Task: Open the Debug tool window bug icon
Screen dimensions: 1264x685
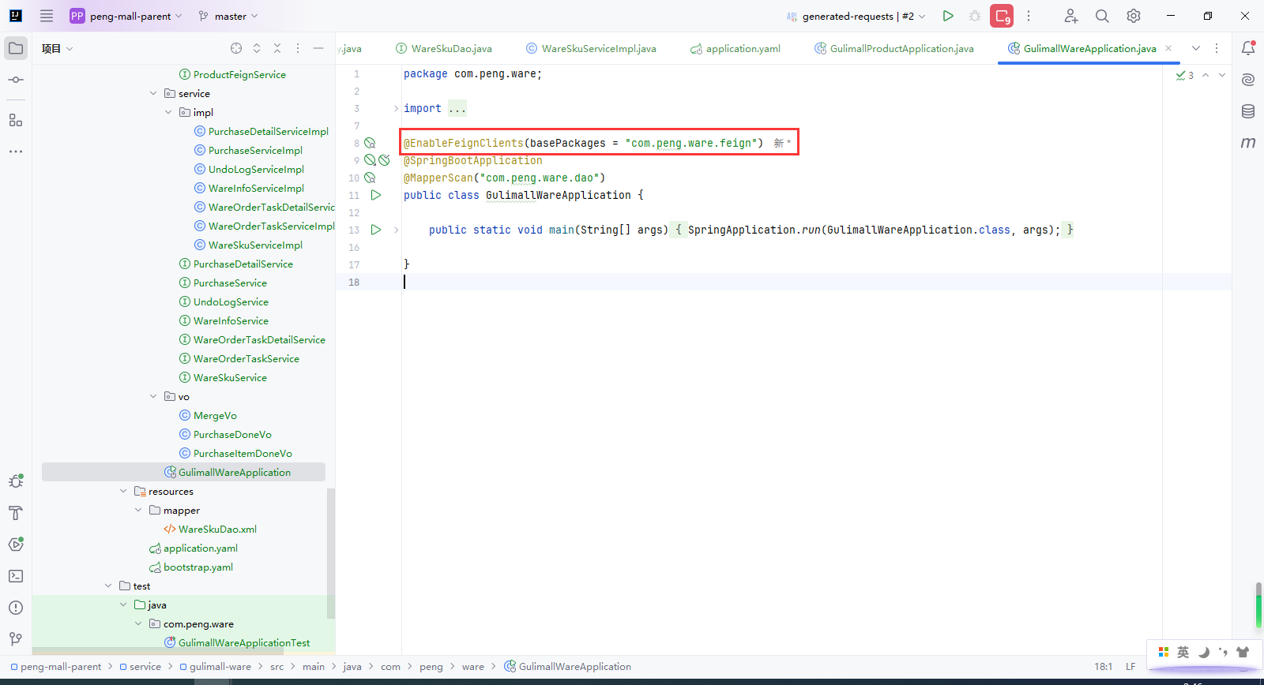Action: [16, 481]
